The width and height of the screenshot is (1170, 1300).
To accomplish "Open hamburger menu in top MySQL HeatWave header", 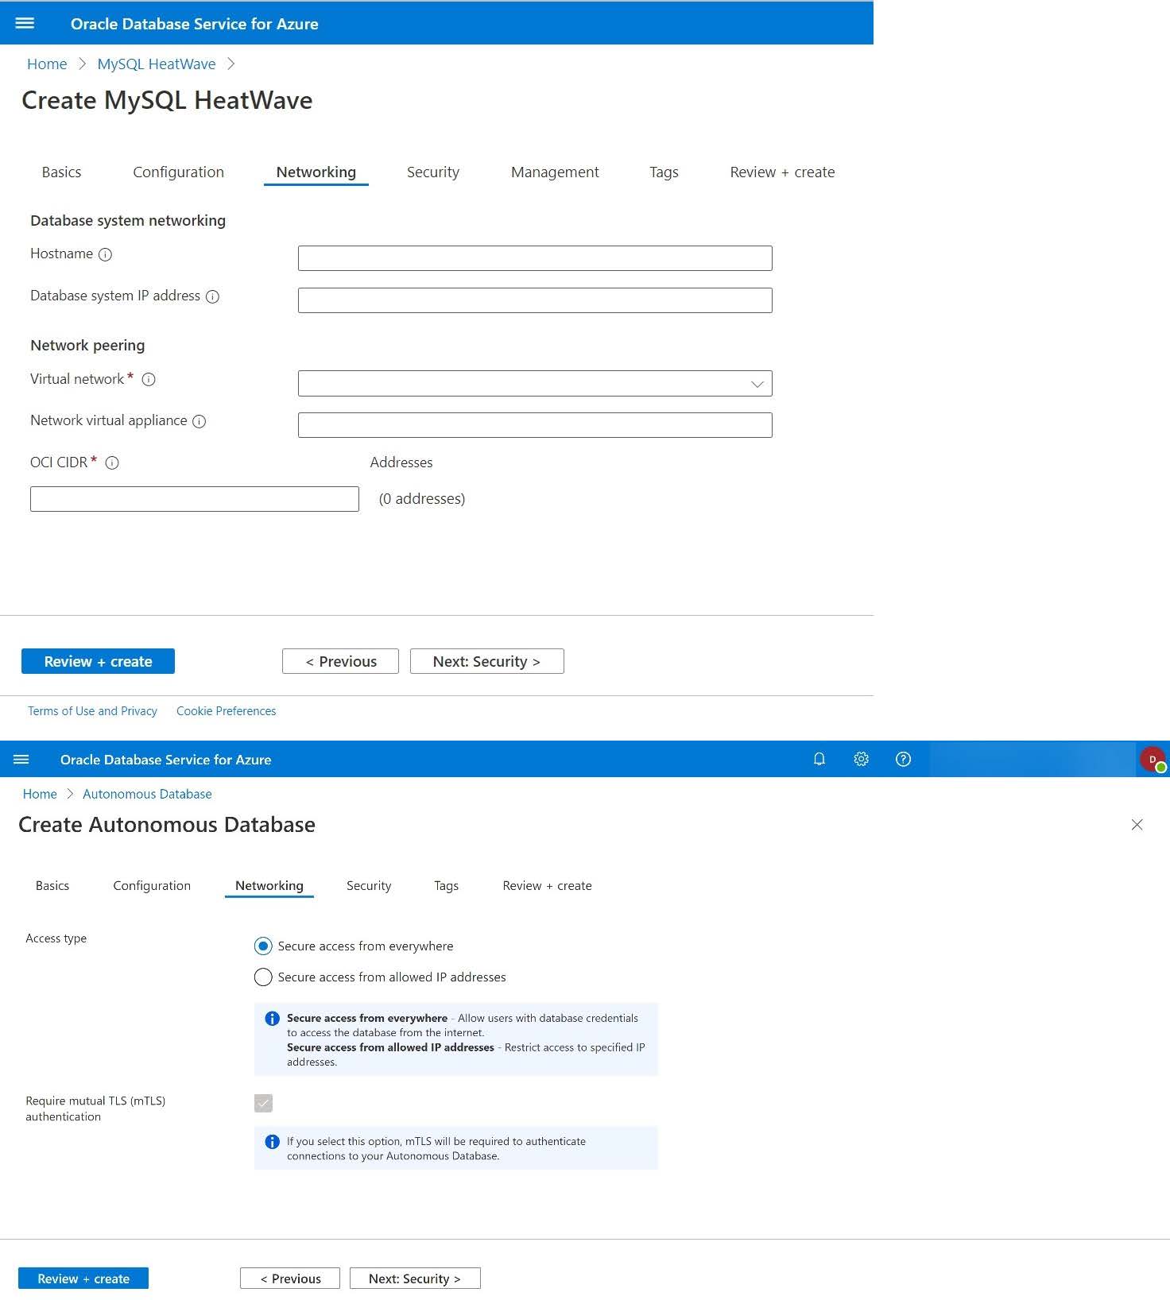I will click(25, 23).
